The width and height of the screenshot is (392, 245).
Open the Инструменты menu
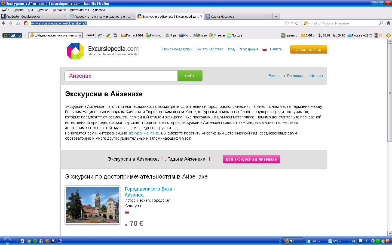pyautogui.click(x=79, y=10)
